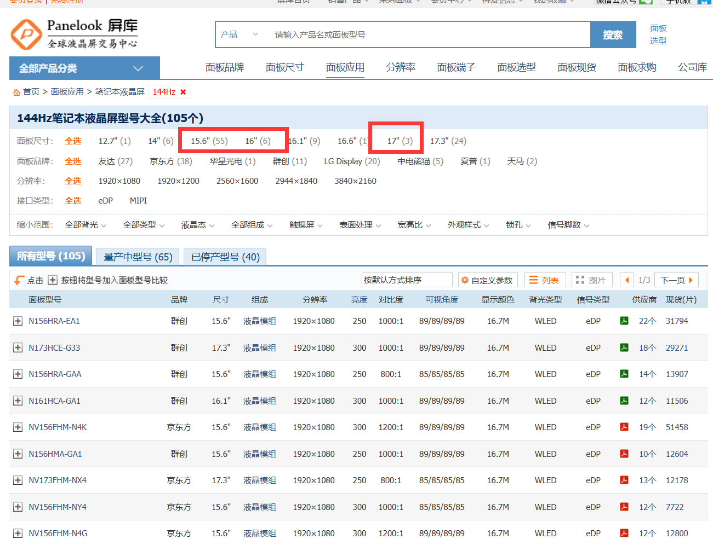The image size is (713, 545).
Task: Open the PDF datasheet icon for N161HCA-GA1
Action: (624, 401)
